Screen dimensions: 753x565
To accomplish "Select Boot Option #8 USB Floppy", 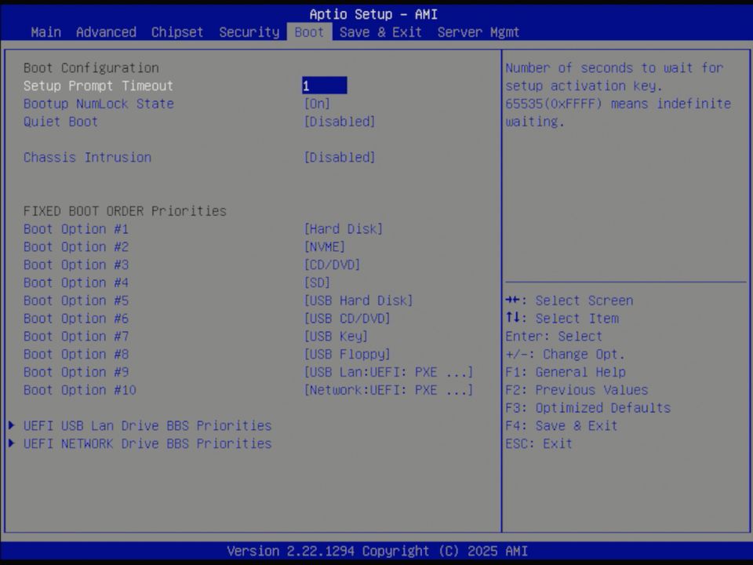I will (346, 354).
